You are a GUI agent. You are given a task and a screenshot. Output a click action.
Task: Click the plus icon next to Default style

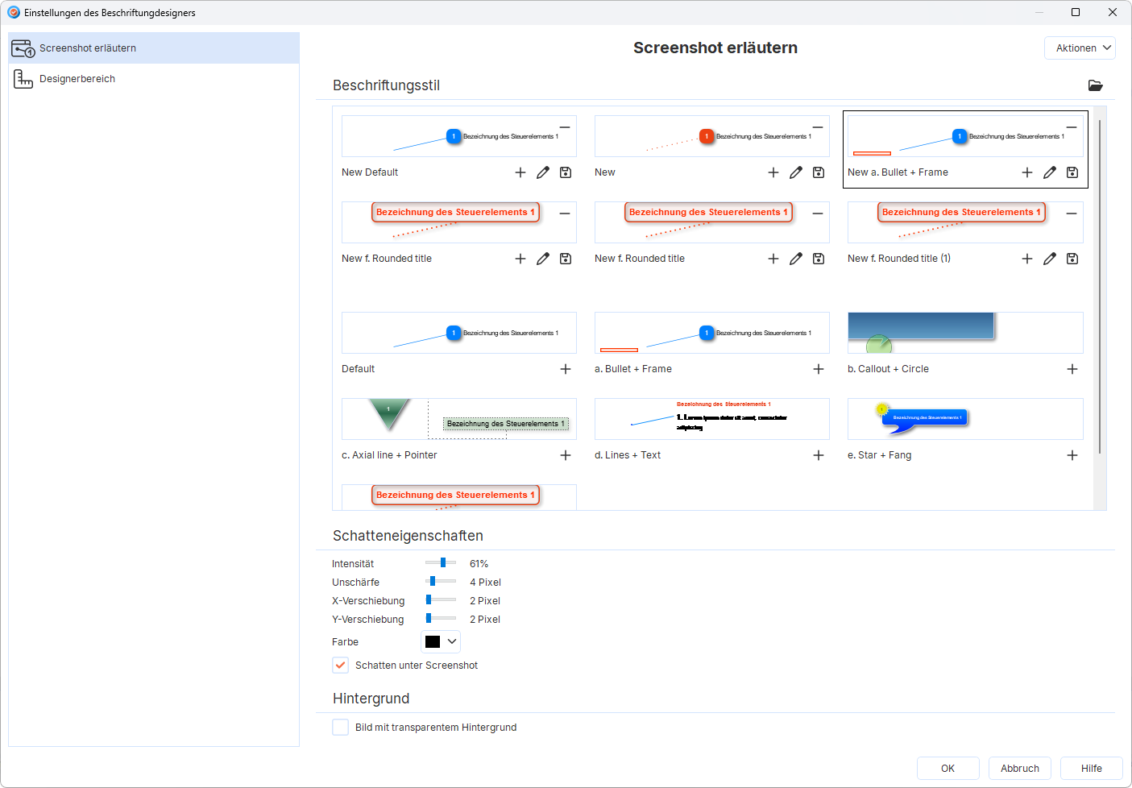point(566,369)
